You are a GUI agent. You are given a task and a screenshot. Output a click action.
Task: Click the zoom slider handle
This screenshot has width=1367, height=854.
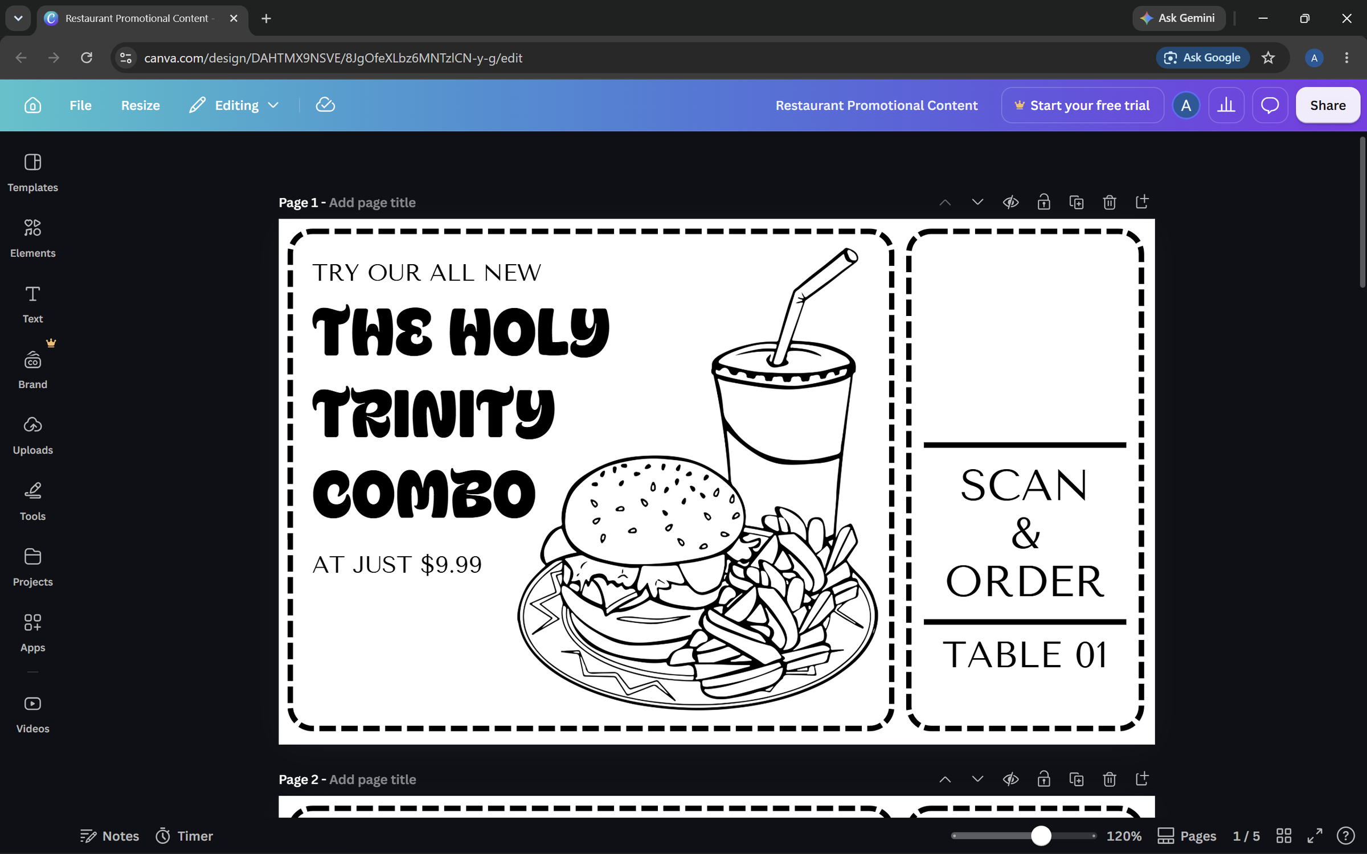coord(1041,836)
